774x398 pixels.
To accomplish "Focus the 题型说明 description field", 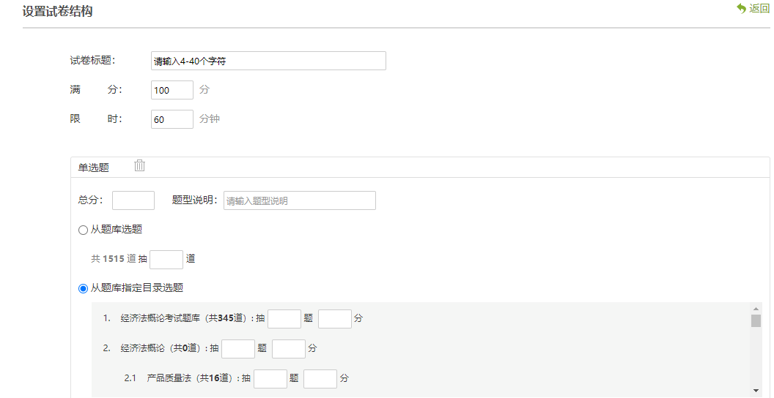I will click(299, 200).
